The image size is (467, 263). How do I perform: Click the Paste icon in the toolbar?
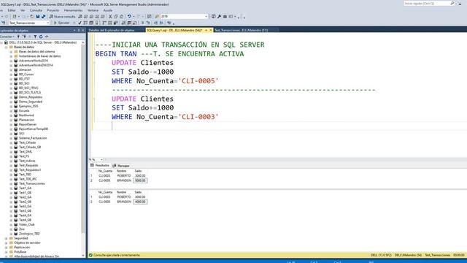[x=122, y=16]
